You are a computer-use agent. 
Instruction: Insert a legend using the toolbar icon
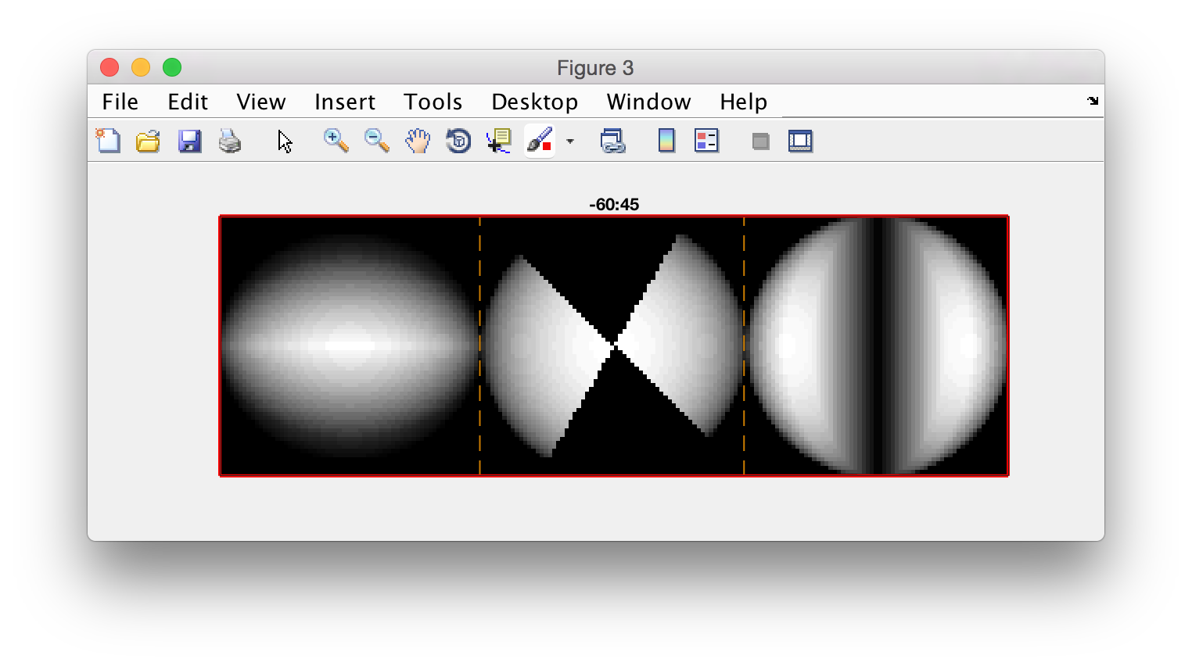tap(706, 141)
